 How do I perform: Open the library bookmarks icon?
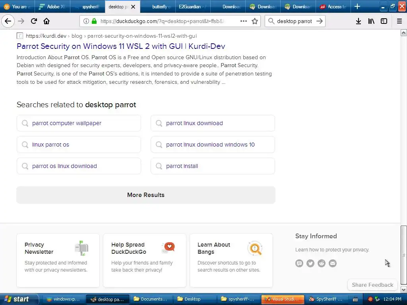coord(371,21)
